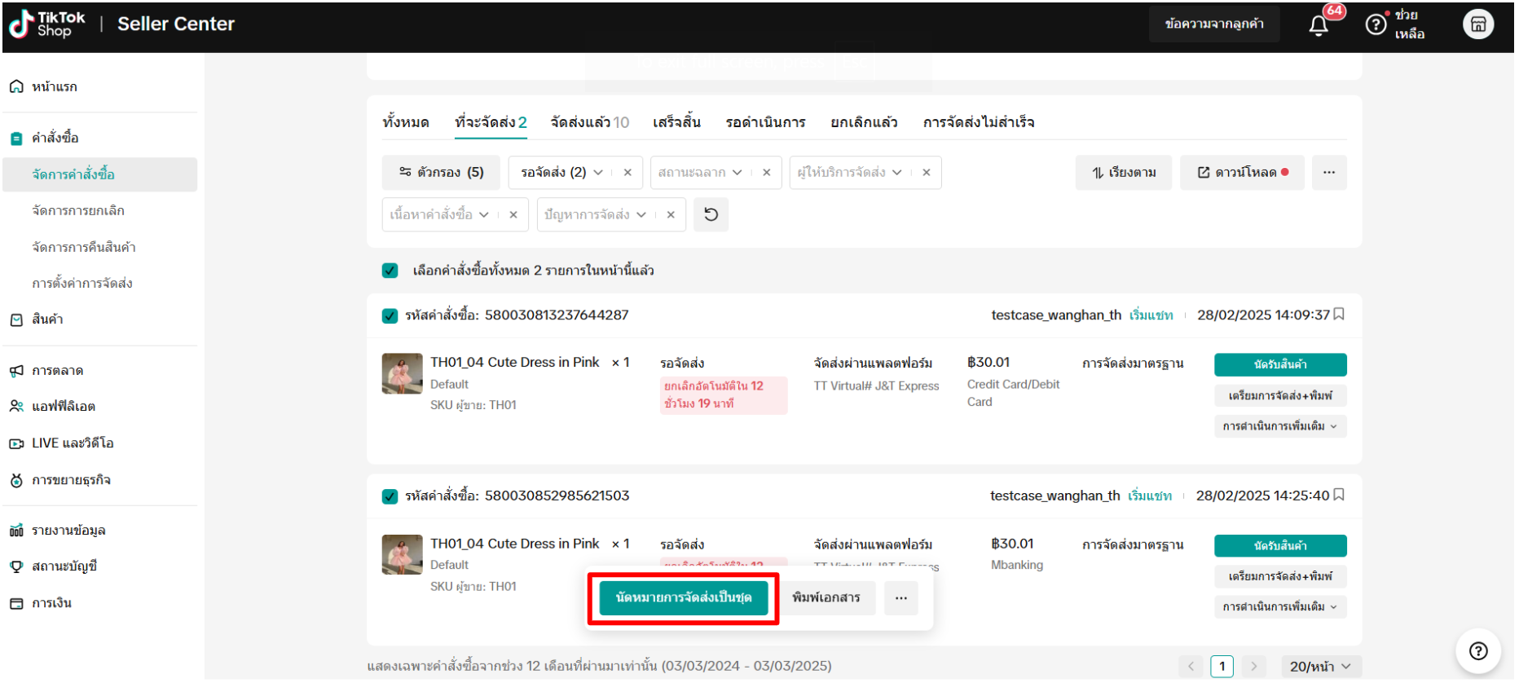Click the พิมพ์เอกสาร button
Viewport: 1519px width, 683px height.
pos(826,597)
